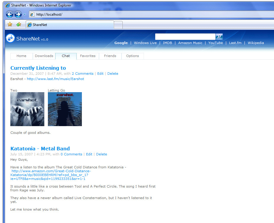
Task: Choose Amazon Music search provider
Action: point(190,43)
